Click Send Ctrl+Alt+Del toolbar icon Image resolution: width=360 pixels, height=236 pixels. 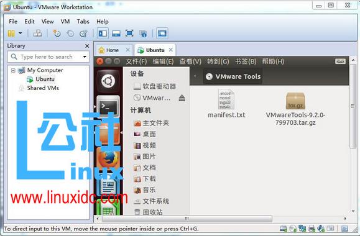click(37, 34)
